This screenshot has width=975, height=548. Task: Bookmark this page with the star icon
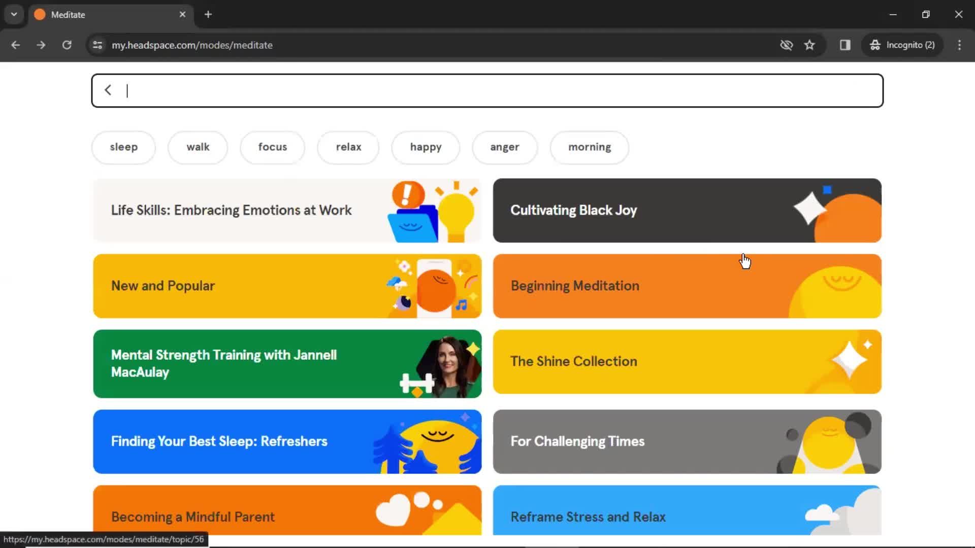click(x=809, y=45)
